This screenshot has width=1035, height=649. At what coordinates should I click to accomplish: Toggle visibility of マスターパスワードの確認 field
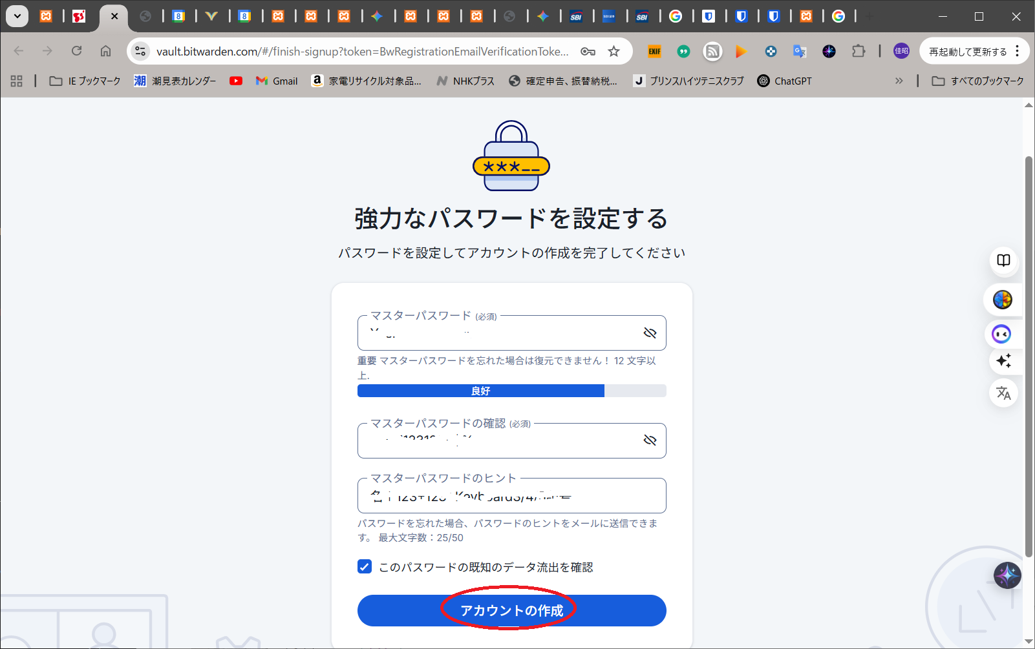point(650,440)
